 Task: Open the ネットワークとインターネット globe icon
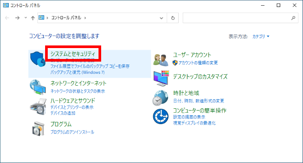tap(38, 87)
